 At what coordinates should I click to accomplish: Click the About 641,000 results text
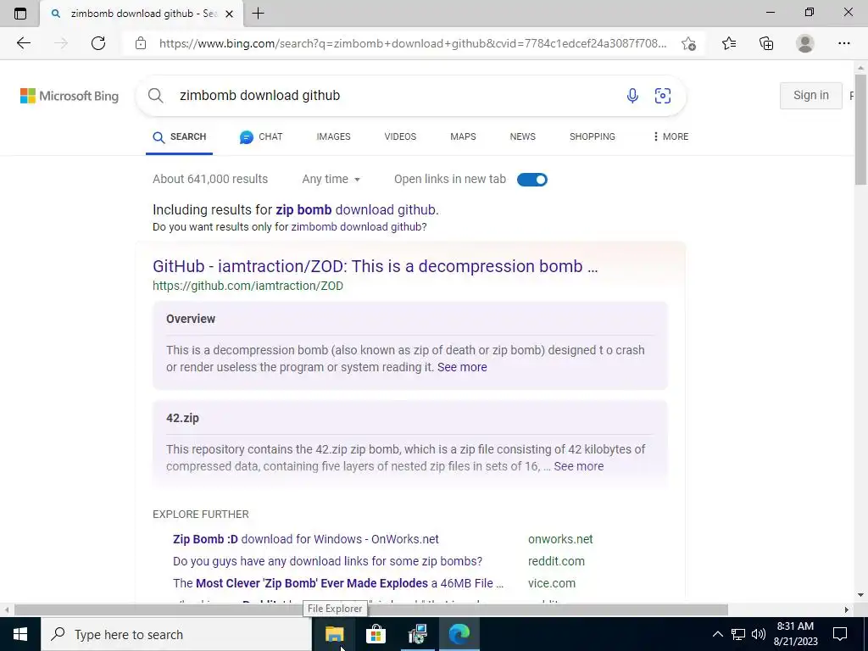coord(210,180)
